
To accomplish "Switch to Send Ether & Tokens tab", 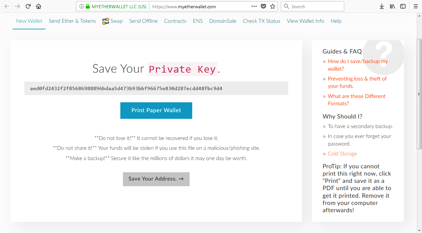I will point(72,21).
